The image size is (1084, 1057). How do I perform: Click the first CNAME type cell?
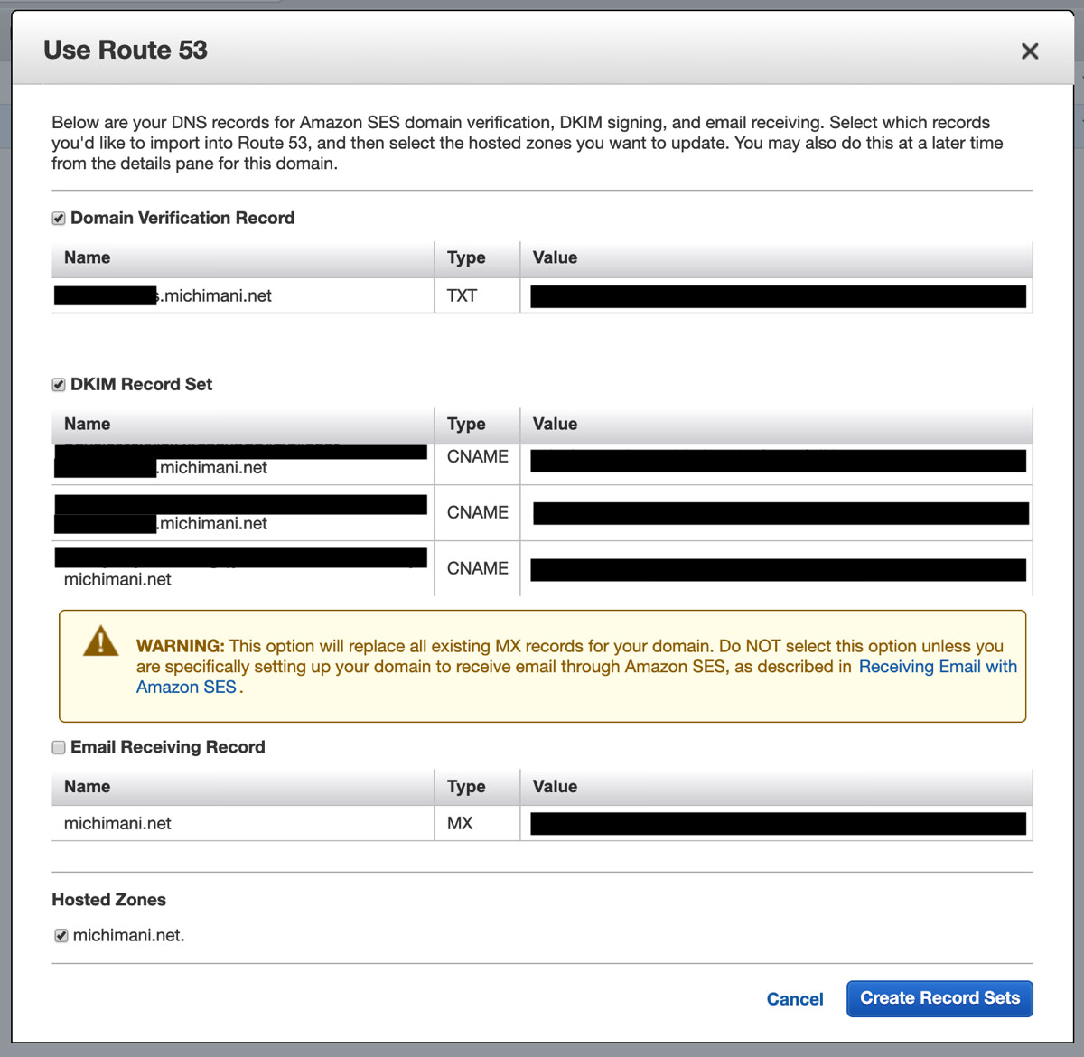tap(476, 456)
